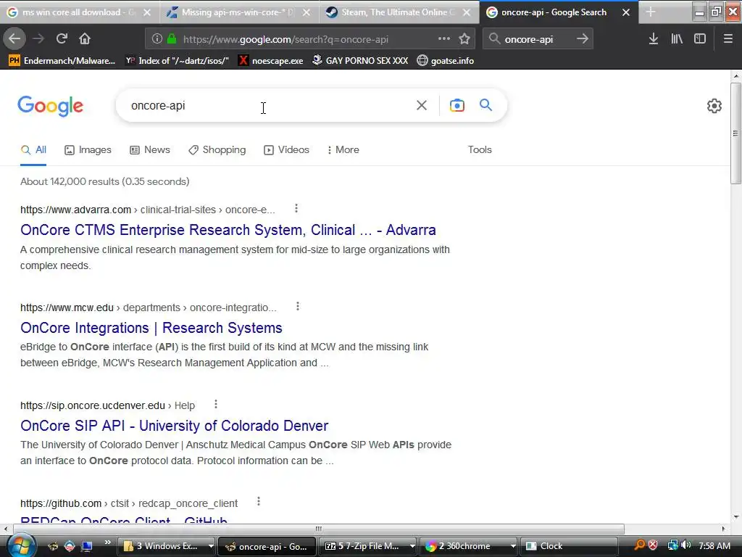Click the browser toolbar search box text
This screenshot has width=742, height=557.
click(528, 39)
